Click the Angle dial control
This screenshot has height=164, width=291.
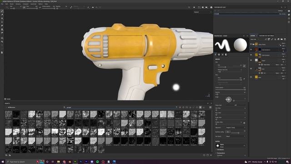coord(229,99)
